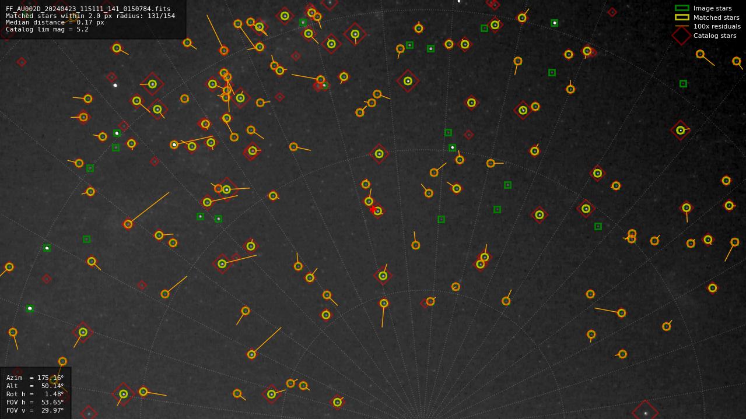
Task: Click the orange line legend symbol for residuals
Action: point(682,26)
